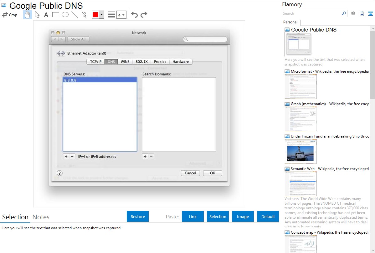This screenshot has height=253, width=375.
Task: Select the Graph (mathematics) snapshot thumbnail
Action: (301, 119)
